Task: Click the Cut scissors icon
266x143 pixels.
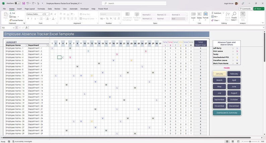Action: (10, 13)
